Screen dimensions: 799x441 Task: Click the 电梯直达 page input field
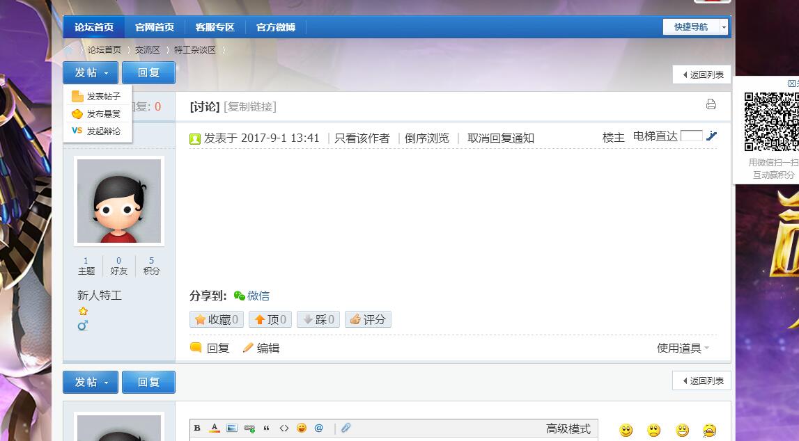[692, 136]
